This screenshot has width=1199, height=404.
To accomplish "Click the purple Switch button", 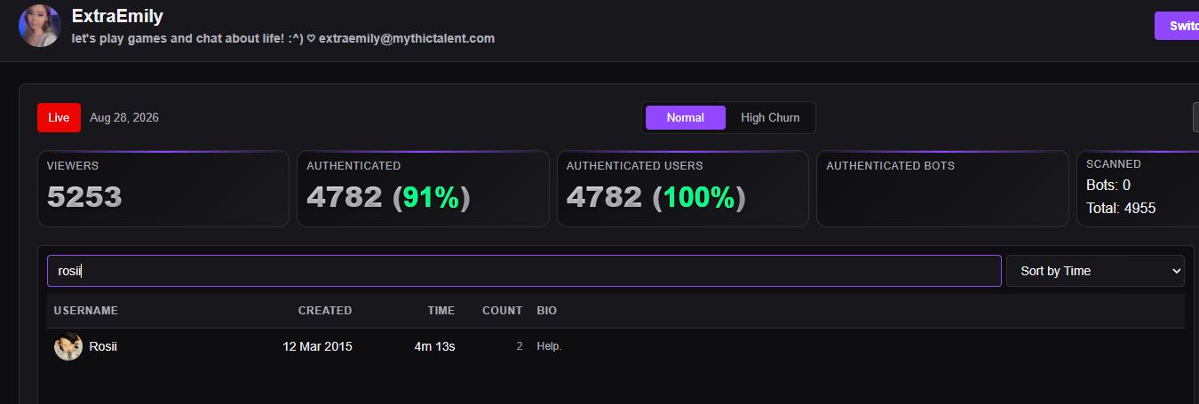I will click(x=1178, y=26).
